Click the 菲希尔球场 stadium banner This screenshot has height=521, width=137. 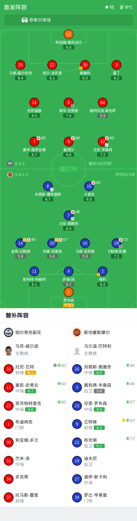click(x=69, y=20)
